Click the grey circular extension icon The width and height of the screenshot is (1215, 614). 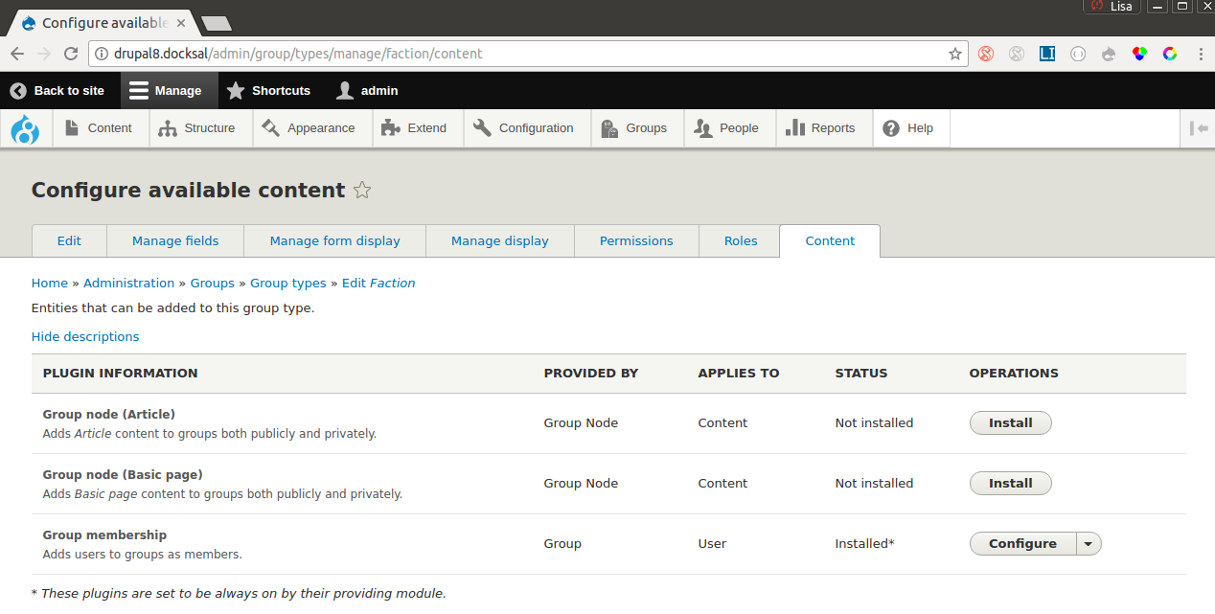1017,55
